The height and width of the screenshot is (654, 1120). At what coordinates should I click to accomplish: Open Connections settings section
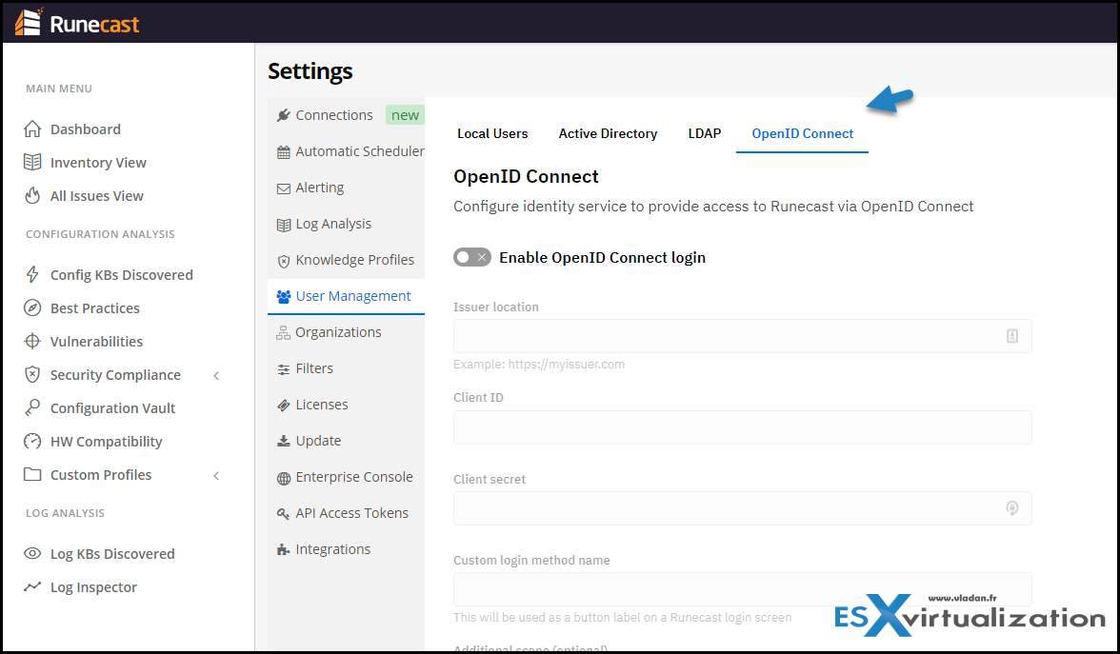[x=334, y=115]
